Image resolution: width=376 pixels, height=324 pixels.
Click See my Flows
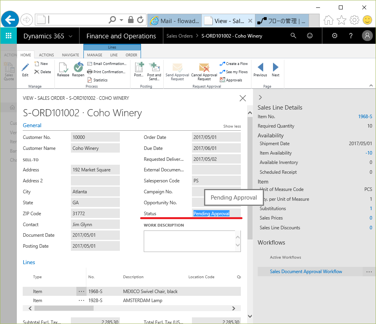(x=234, y=72)
